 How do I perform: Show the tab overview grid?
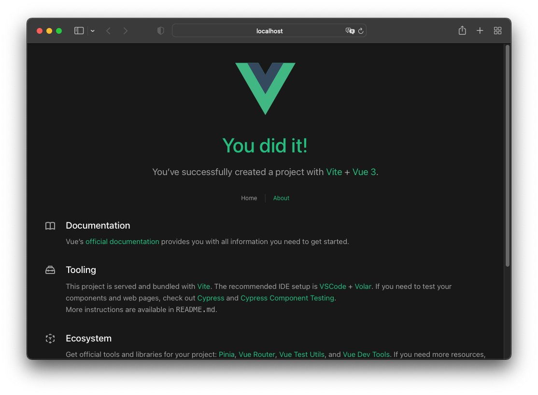pos(497,31)
